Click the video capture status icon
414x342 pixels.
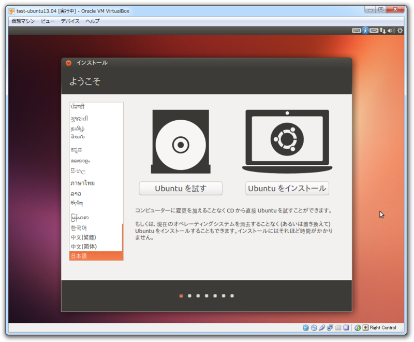point(346,327)
